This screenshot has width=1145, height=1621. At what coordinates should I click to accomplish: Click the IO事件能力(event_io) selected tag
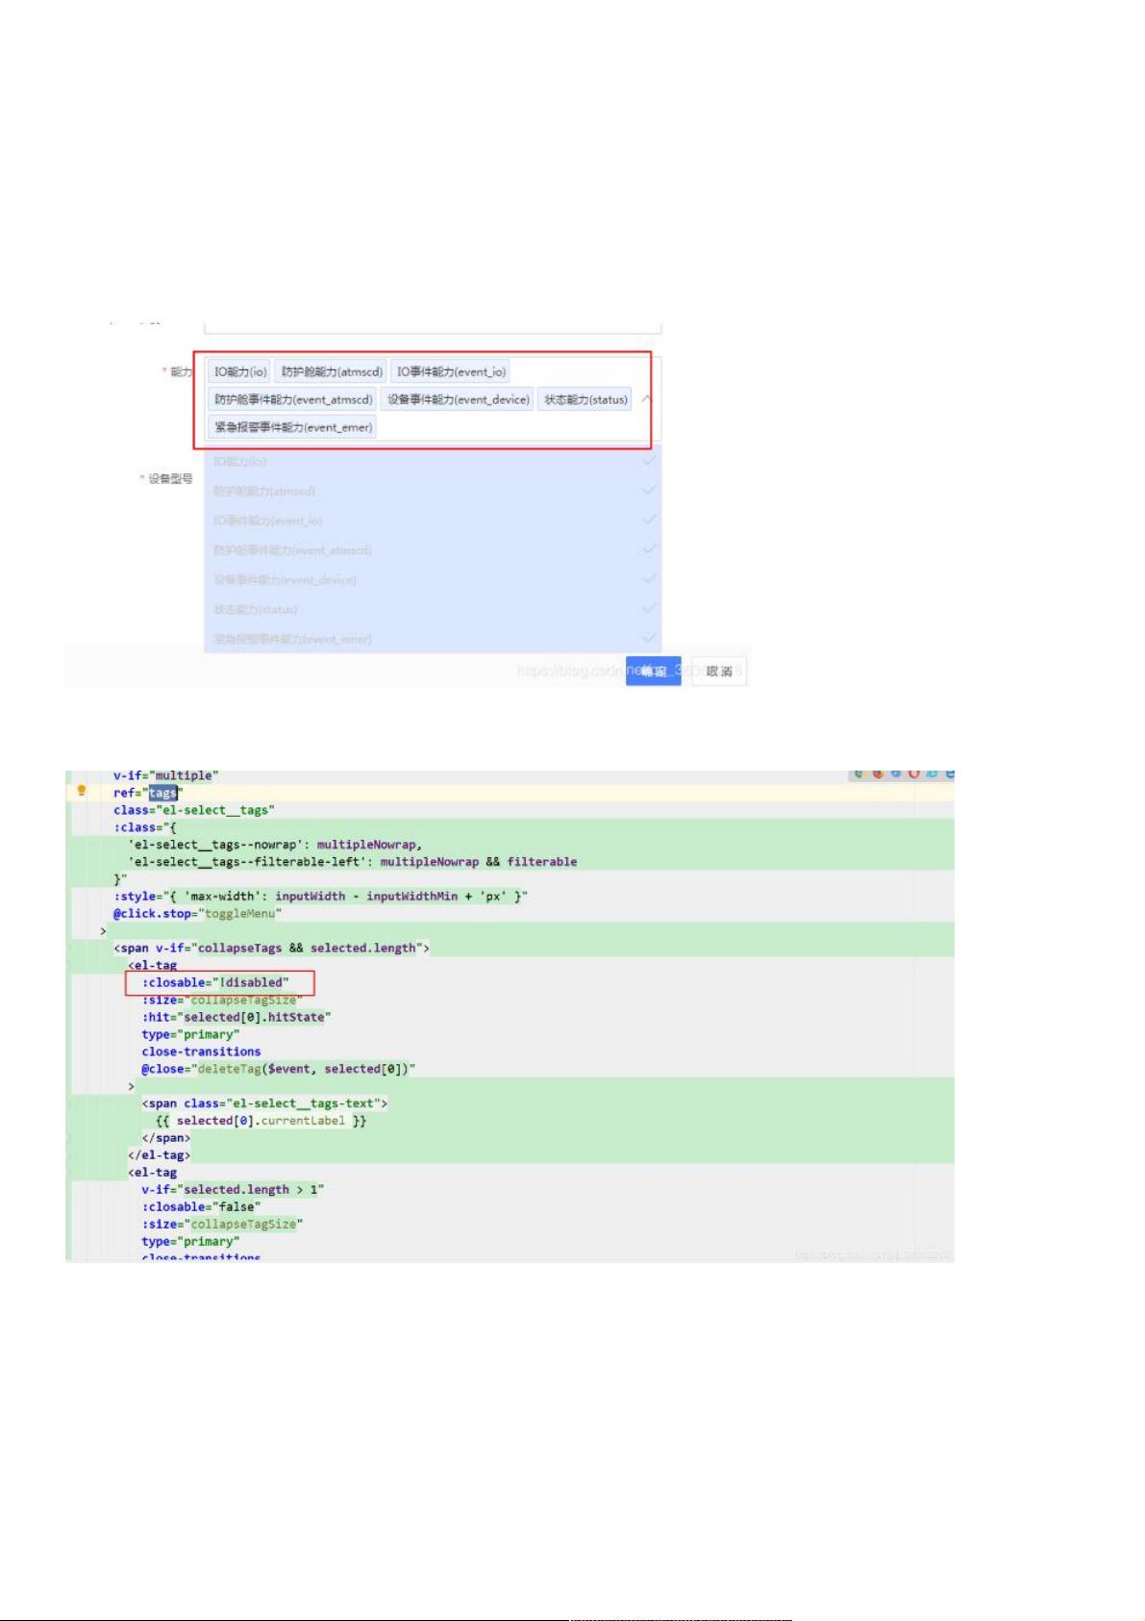point(451,371)
